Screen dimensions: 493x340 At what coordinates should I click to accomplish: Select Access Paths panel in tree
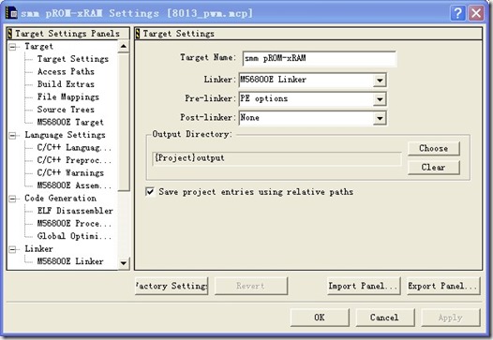(66, 71)
